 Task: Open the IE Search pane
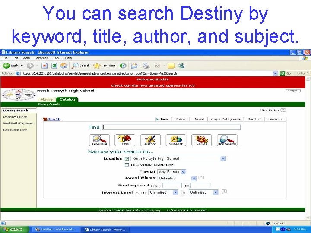point(81,66)
